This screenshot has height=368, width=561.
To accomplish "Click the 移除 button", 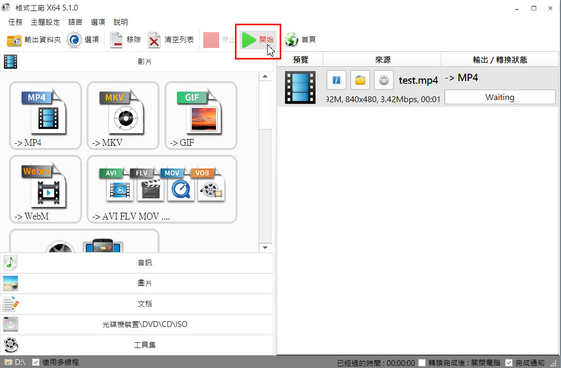I will [126, 40].
